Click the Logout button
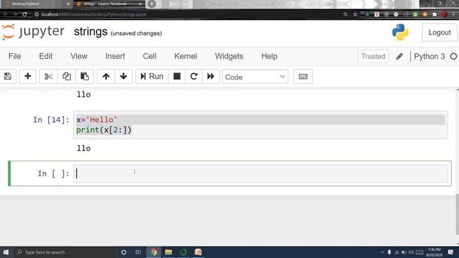This screenshot has width=459, height=258. pyautogui.click(x=440, y=32)
